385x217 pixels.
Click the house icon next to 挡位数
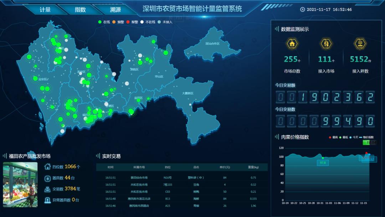(x=47, y=167)
